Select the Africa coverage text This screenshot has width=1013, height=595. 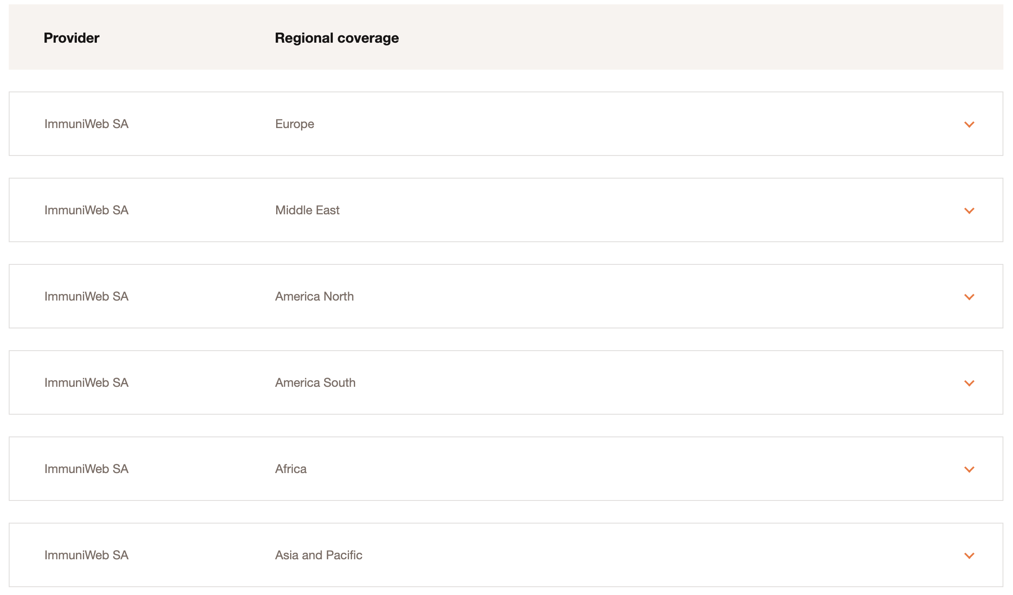click(x=291, y=469)
